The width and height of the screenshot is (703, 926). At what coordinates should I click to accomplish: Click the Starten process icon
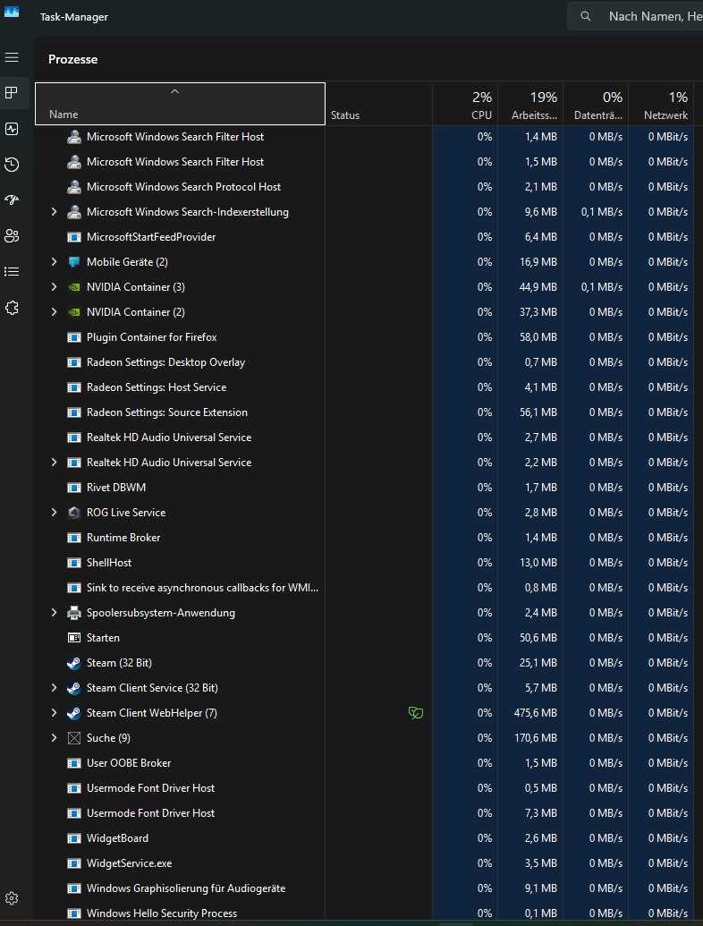[x=73, y=638]
